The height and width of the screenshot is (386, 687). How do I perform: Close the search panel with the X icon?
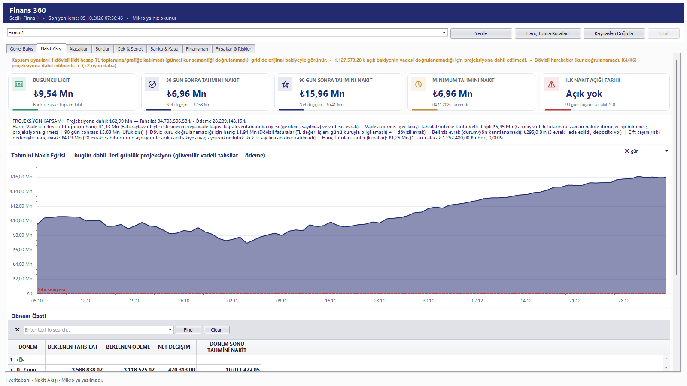17,330
